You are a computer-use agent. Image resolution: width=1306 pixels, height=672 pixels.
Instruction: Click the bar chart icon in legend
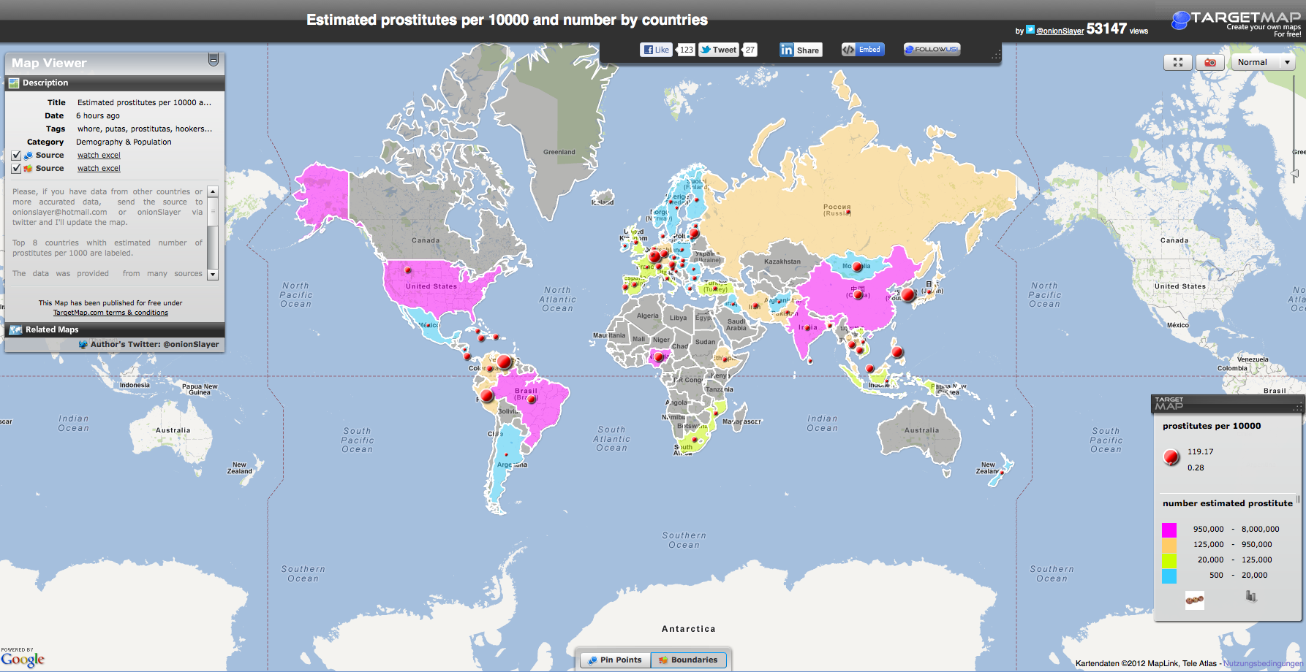[1250, 597]
